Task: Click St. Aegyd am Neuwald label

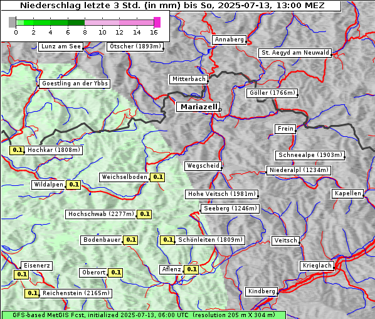Action: [x=295, y=53]
